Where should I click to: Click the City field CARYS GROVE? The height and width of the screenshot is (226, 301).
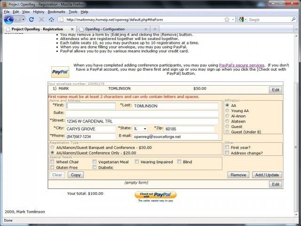pyautogui.click(x=91, y=129)
